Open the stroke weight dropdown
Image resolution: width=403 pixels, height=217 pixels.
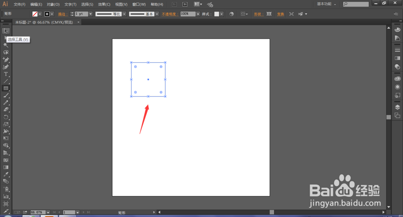[90, 14]
